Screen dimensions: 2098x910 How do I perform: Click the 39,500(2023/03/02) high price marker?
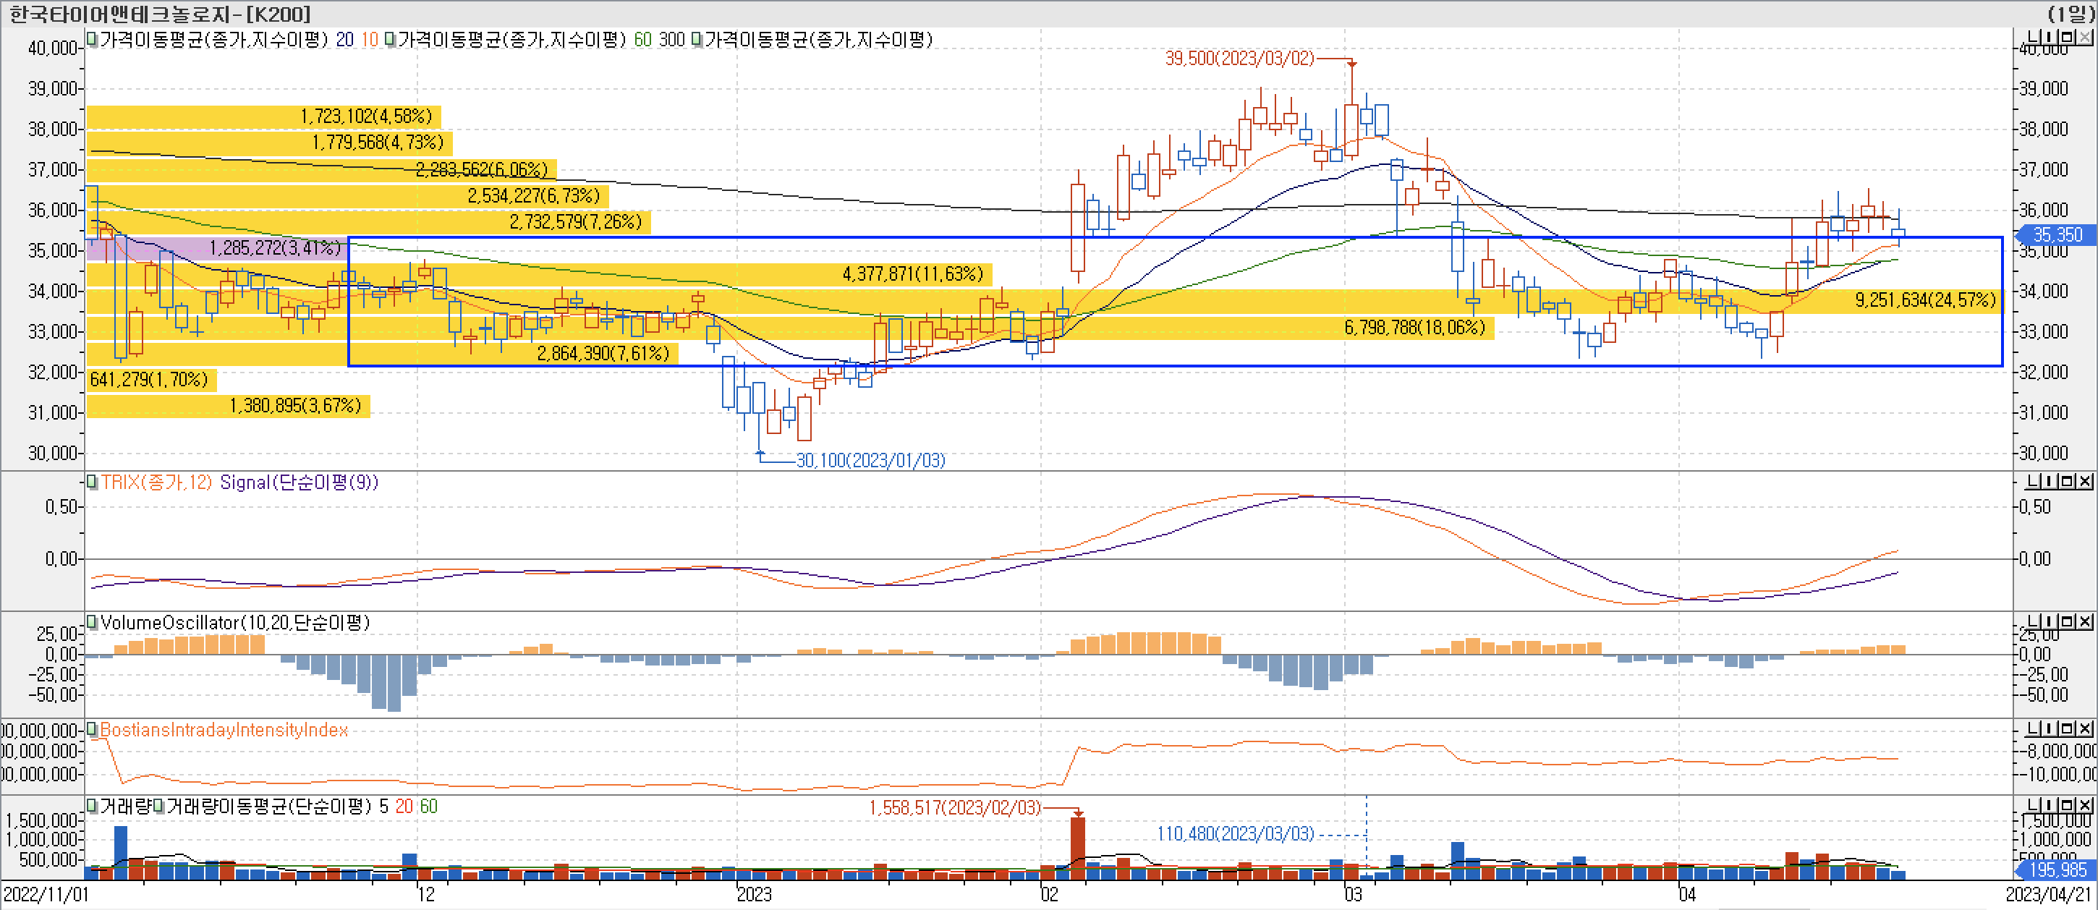[x=1239, y=59]
